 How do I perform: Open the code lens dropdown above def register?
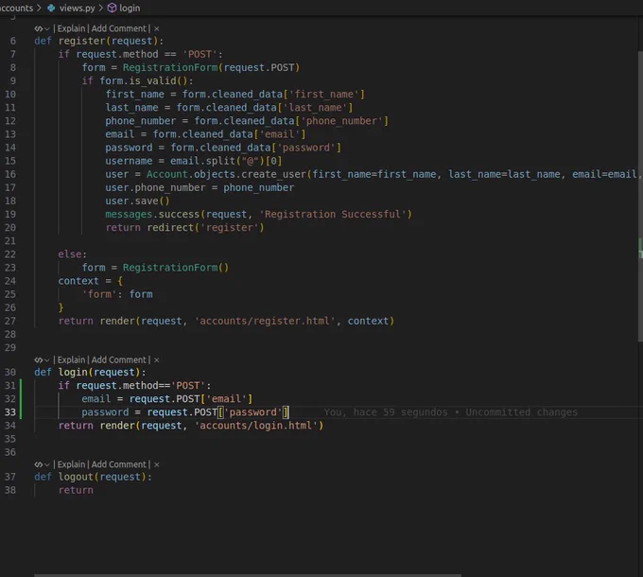click(x=42, y=28)
